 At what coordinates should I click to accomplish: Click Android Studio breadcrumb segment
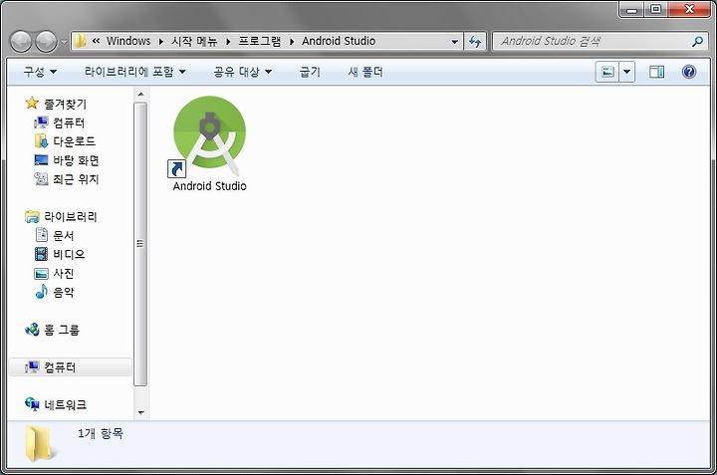(339, 41)
